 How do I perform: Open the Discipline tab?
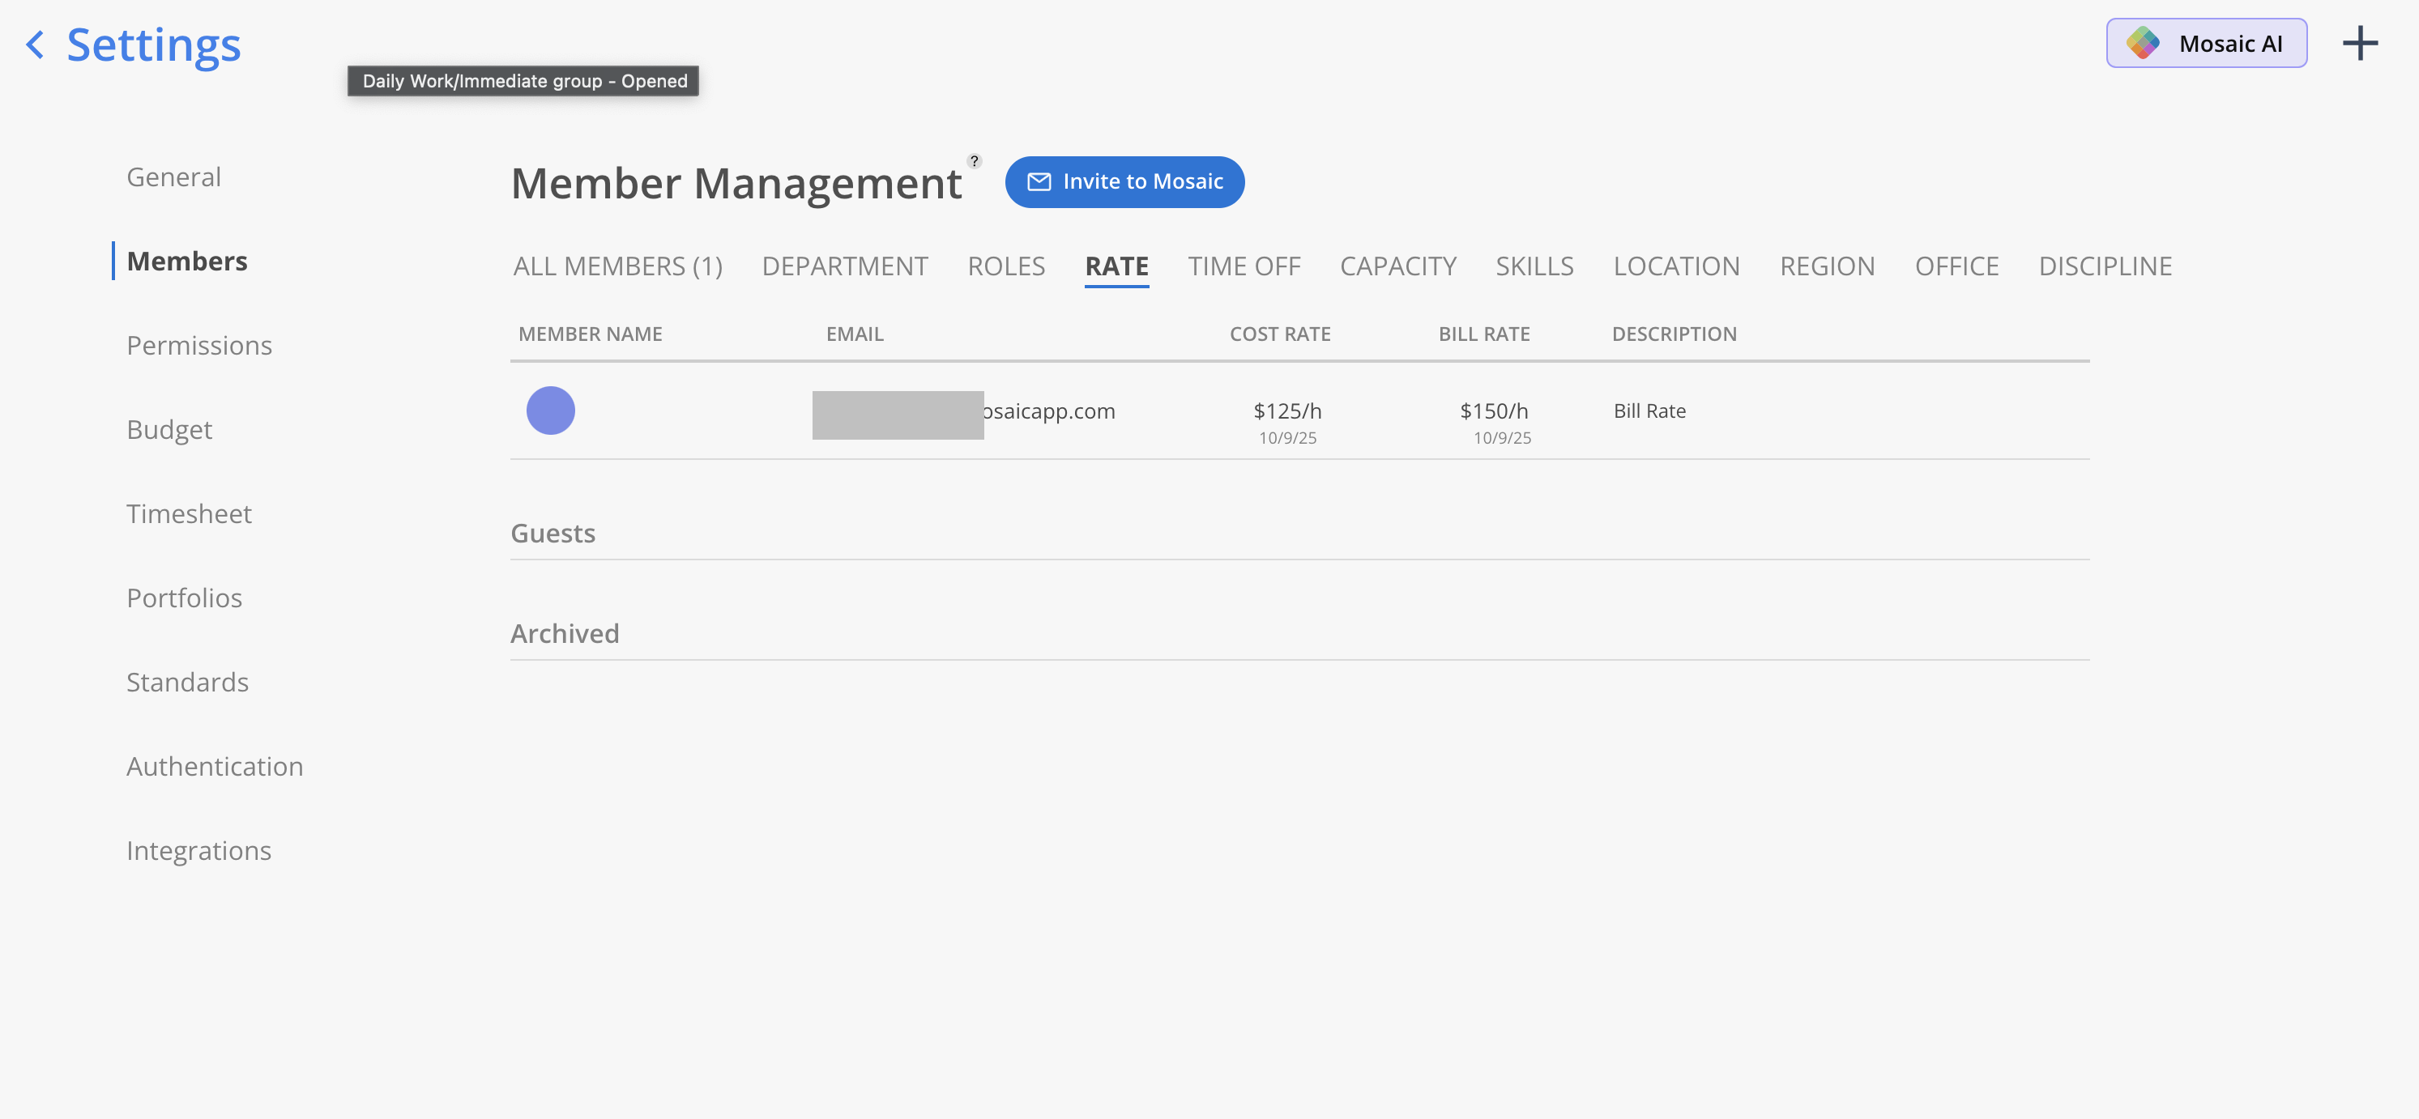(x=2105, y=266)
